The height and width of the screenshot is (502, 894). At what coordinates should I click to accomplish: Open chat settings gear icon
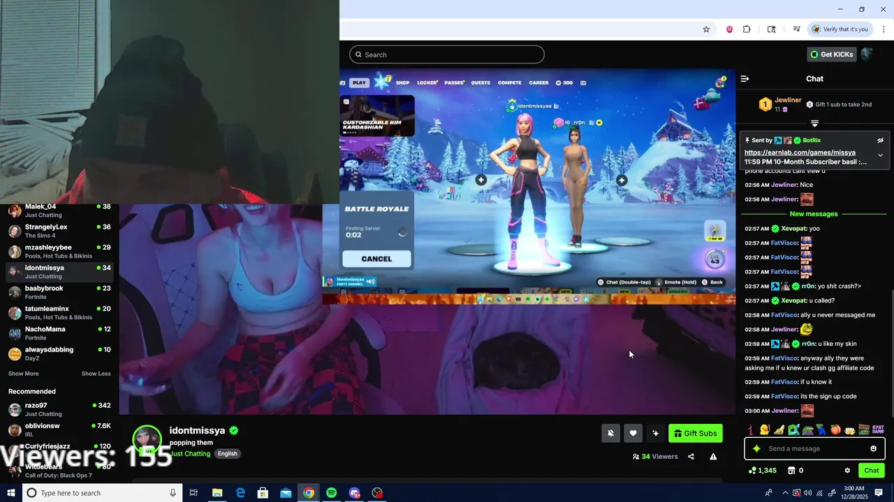tap(847, 471)
